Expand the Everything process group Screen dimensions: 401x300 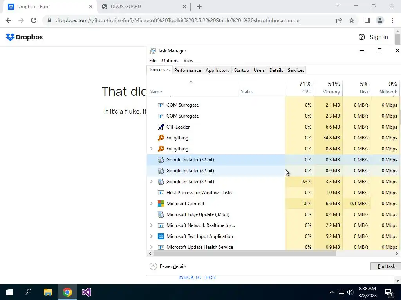coord(152,149)
